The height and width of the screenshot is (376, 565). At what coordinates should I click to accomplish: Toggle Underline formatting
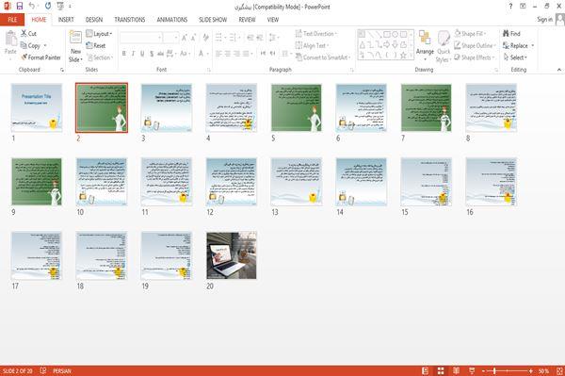142,54
